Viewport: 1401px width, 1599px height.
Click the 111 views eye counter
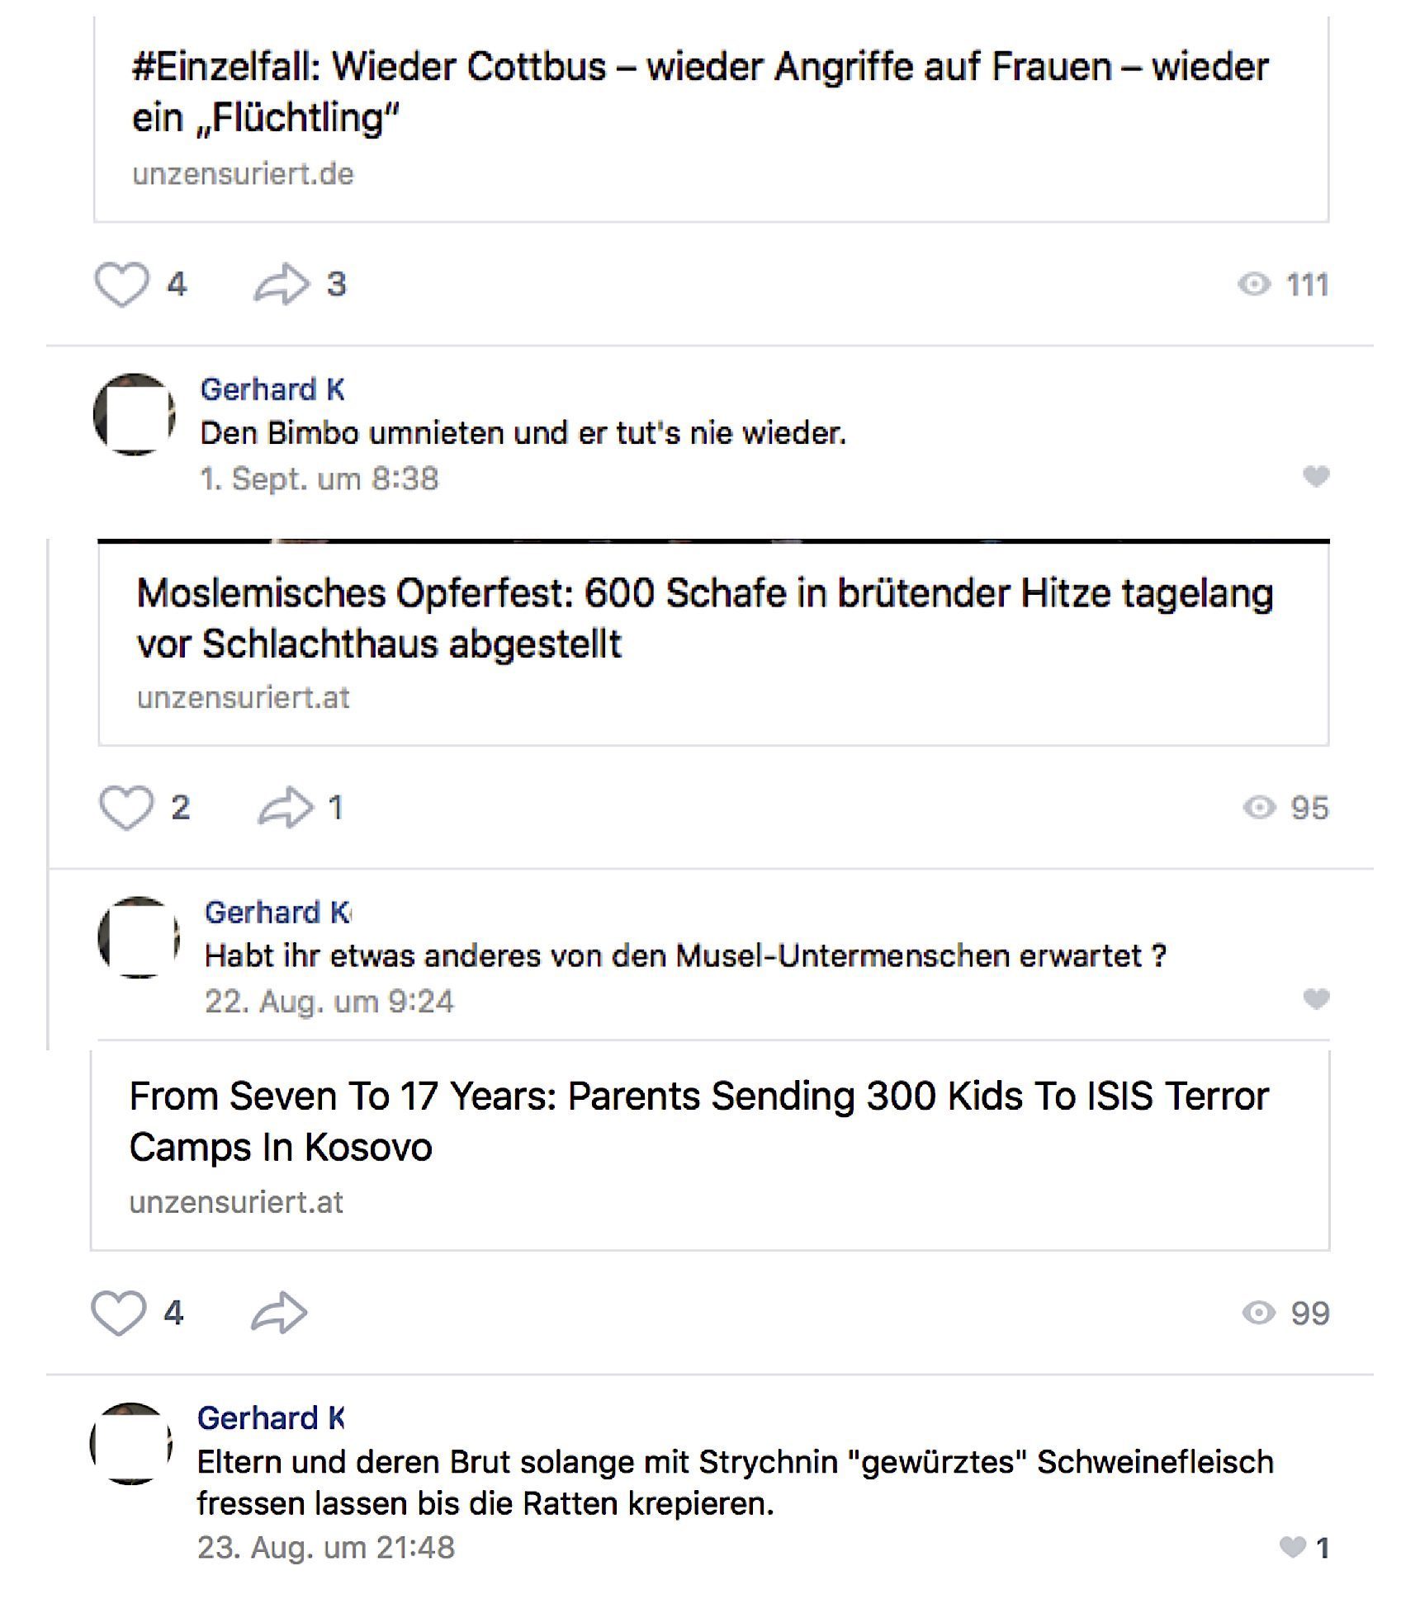[1284, 285]
